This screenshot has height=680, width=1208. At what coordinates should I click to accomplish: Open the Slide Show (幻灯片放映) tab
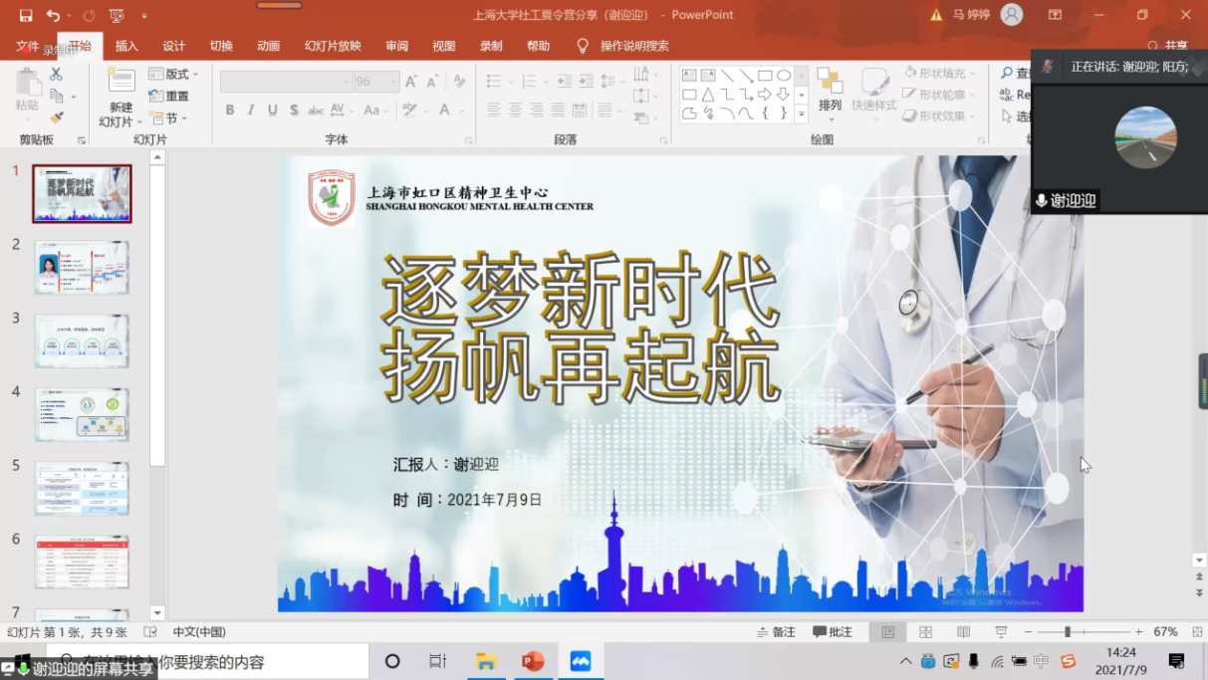click(333, 46)
